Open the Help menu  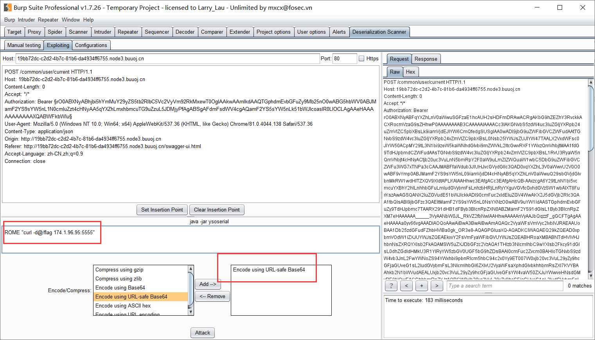pos(88,20)
